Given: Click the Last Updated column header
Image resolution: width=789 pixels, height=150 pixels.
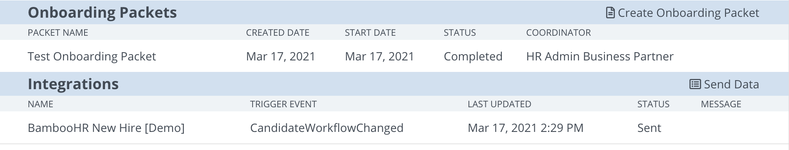Looking at the screenshot, I should (x=499, y=104).
